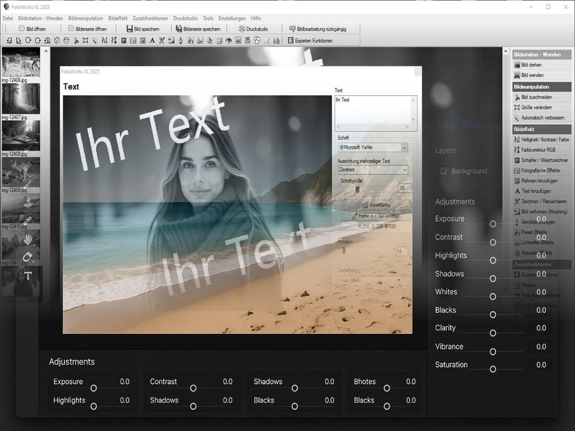Image resolution: width=575 pixels, height=431 pixels.
Task: Open the Einstellungen menu
Action: coord(232,18)
